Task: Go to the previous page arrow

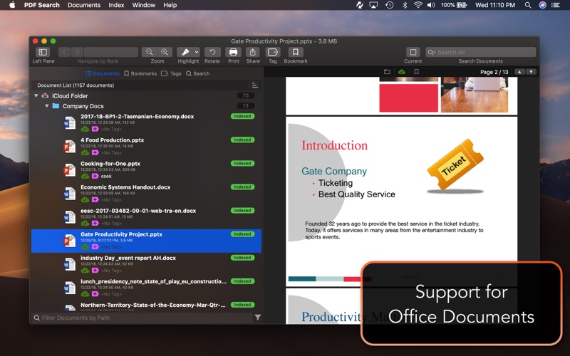Action: 519,72
